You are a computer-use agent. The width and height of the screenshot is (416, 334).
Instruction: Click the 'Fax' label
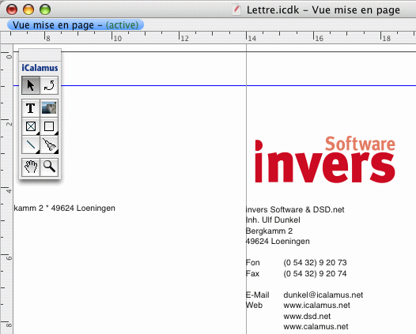(252, 274)
